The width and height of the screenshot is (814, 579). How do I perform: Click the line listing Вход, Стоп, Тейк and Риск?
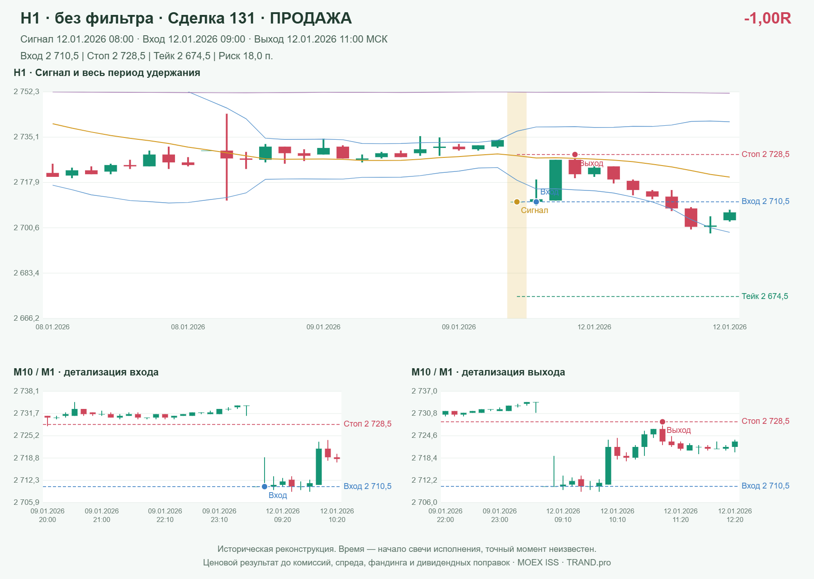tap(147, 56)
